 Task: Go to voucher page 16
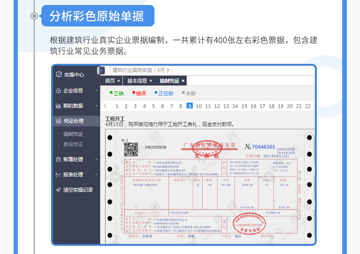point(253,106)
